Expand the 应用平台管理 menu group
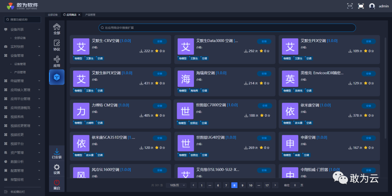Image resolution: width=392 pixels, height=196 pixels. point(39,99)
